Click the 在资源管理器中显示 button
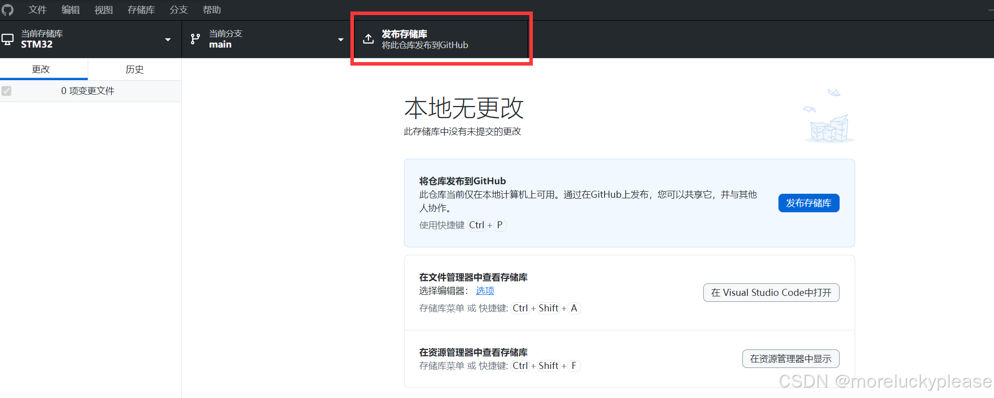 click(790, 358)
